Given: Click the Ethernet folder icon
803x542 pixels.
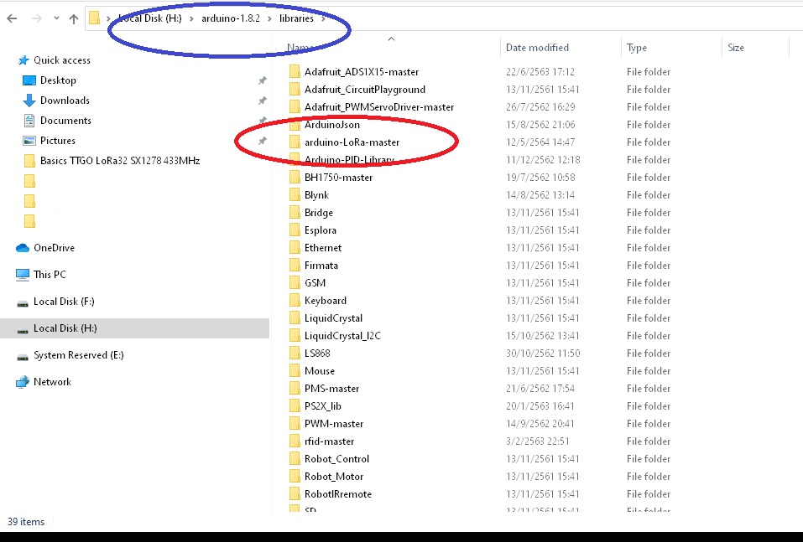Looking at the screenshot, I should coord(295,248).
